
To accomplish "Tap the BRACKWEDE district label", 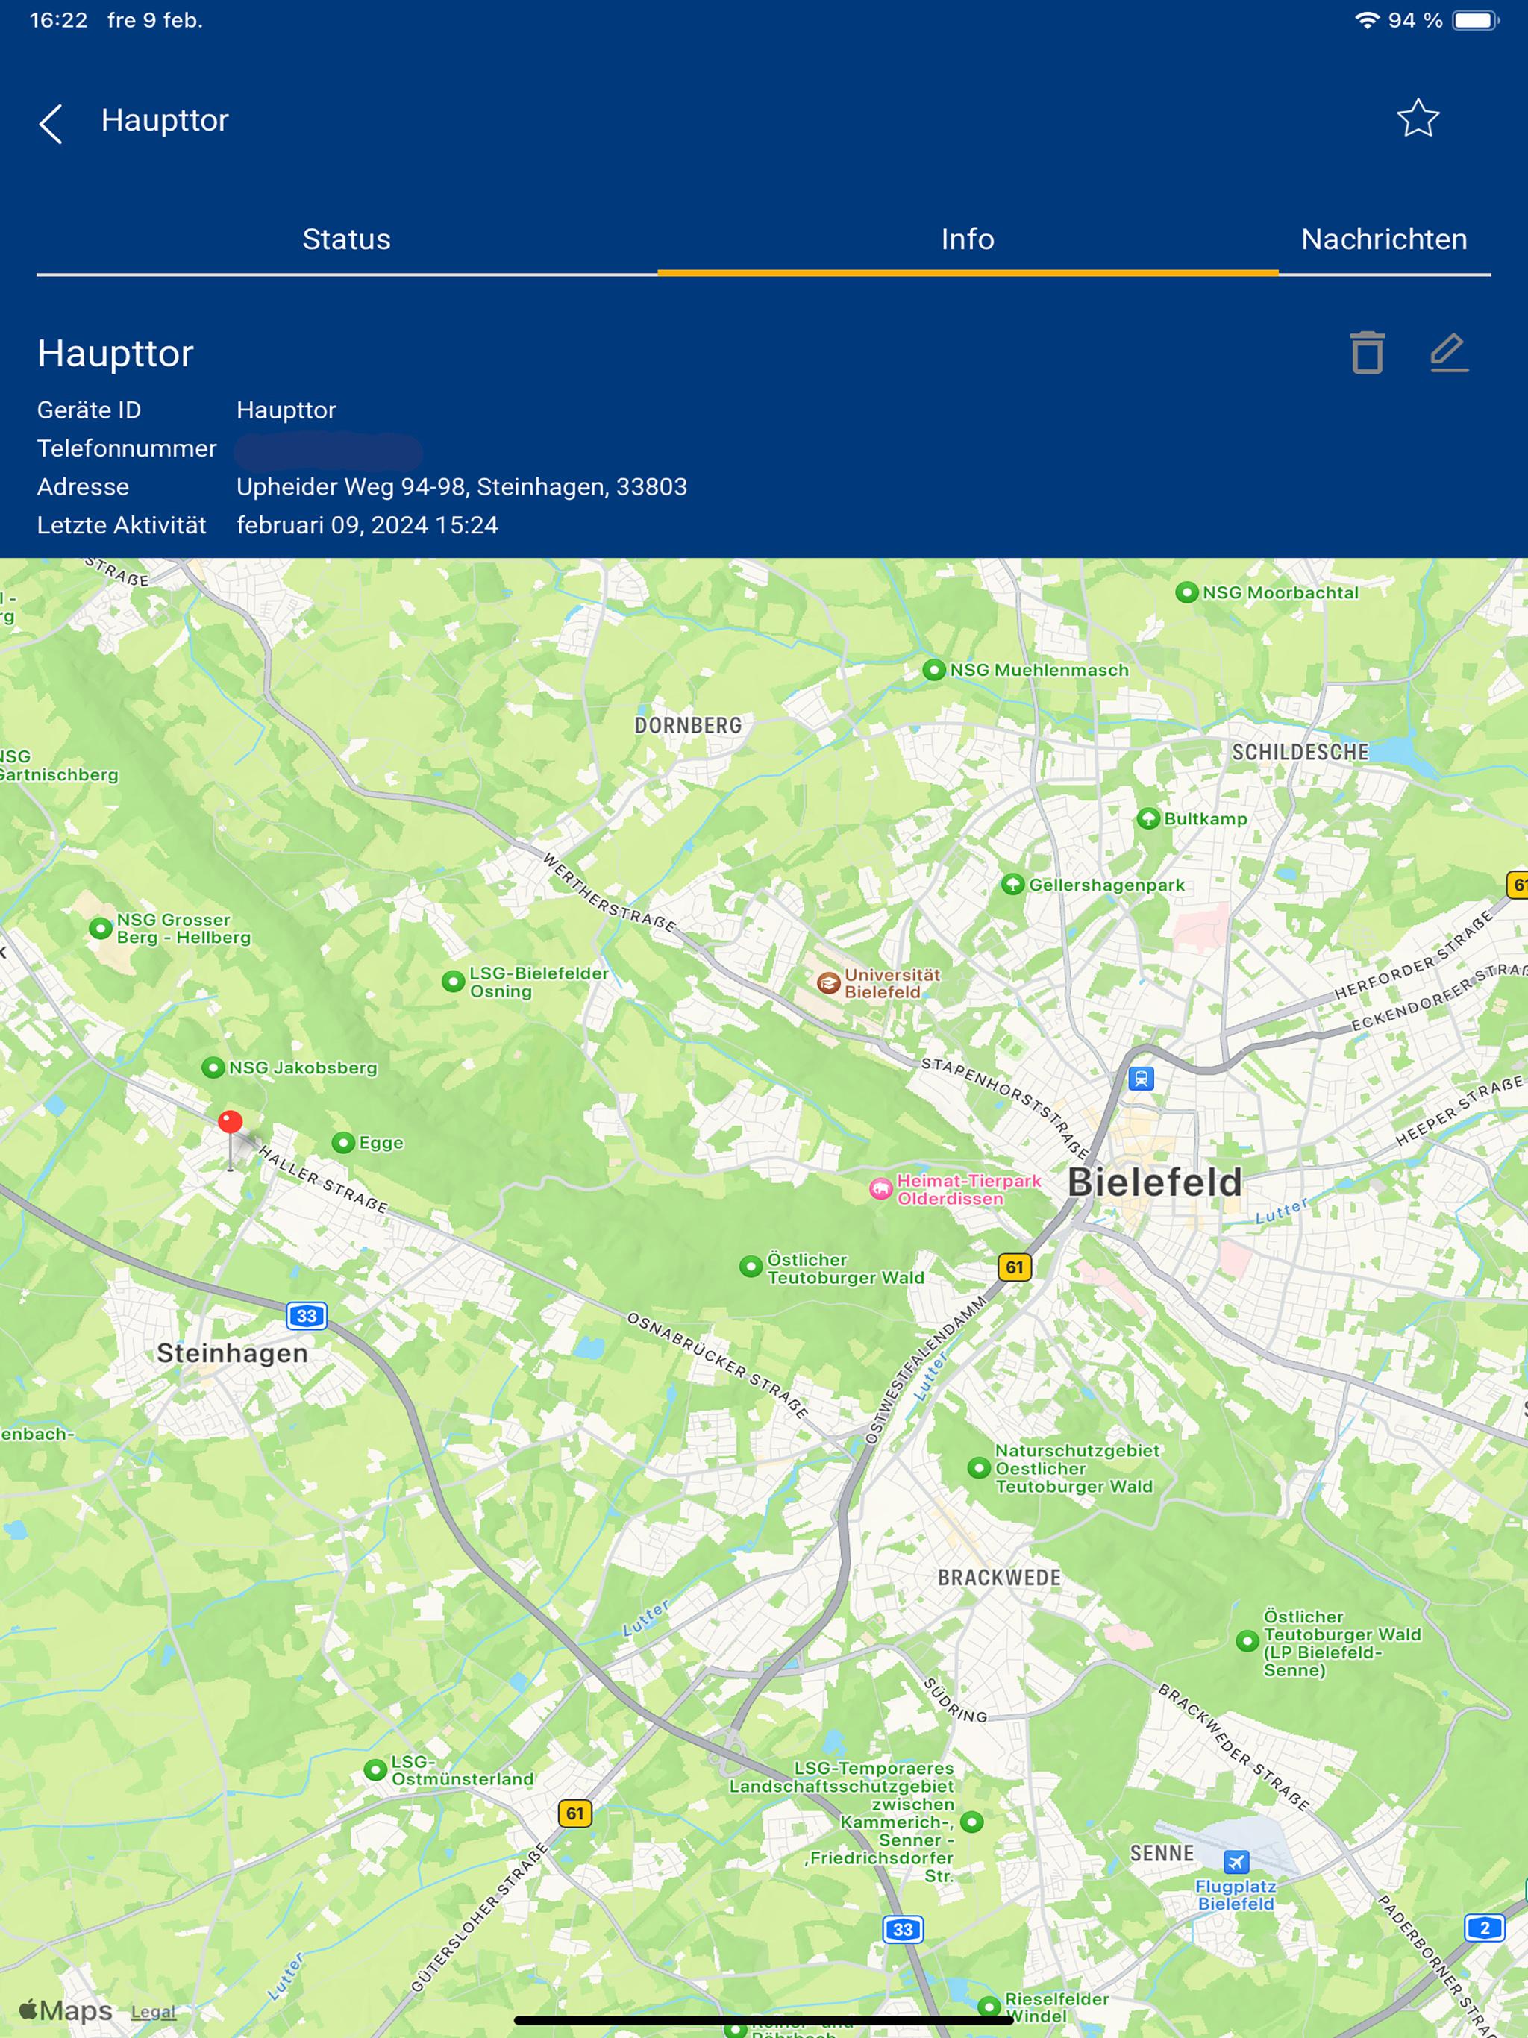I will point(999,1577).
